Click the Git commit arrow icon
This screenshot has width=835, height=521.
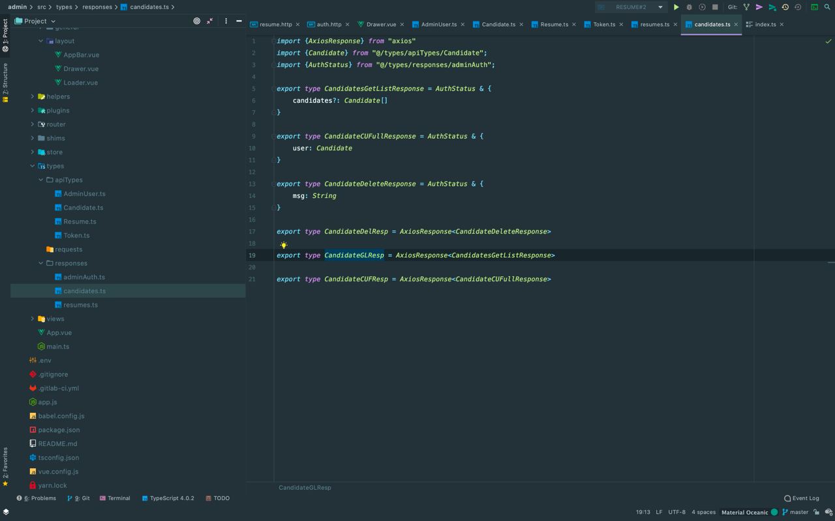point(759,7)
